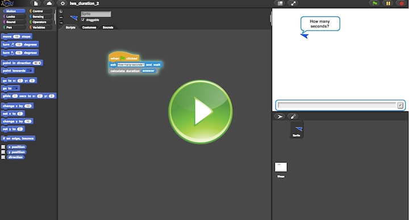The image size is (409, 220).
Task: Click the green flag run button
Action: tap(374, 3)
